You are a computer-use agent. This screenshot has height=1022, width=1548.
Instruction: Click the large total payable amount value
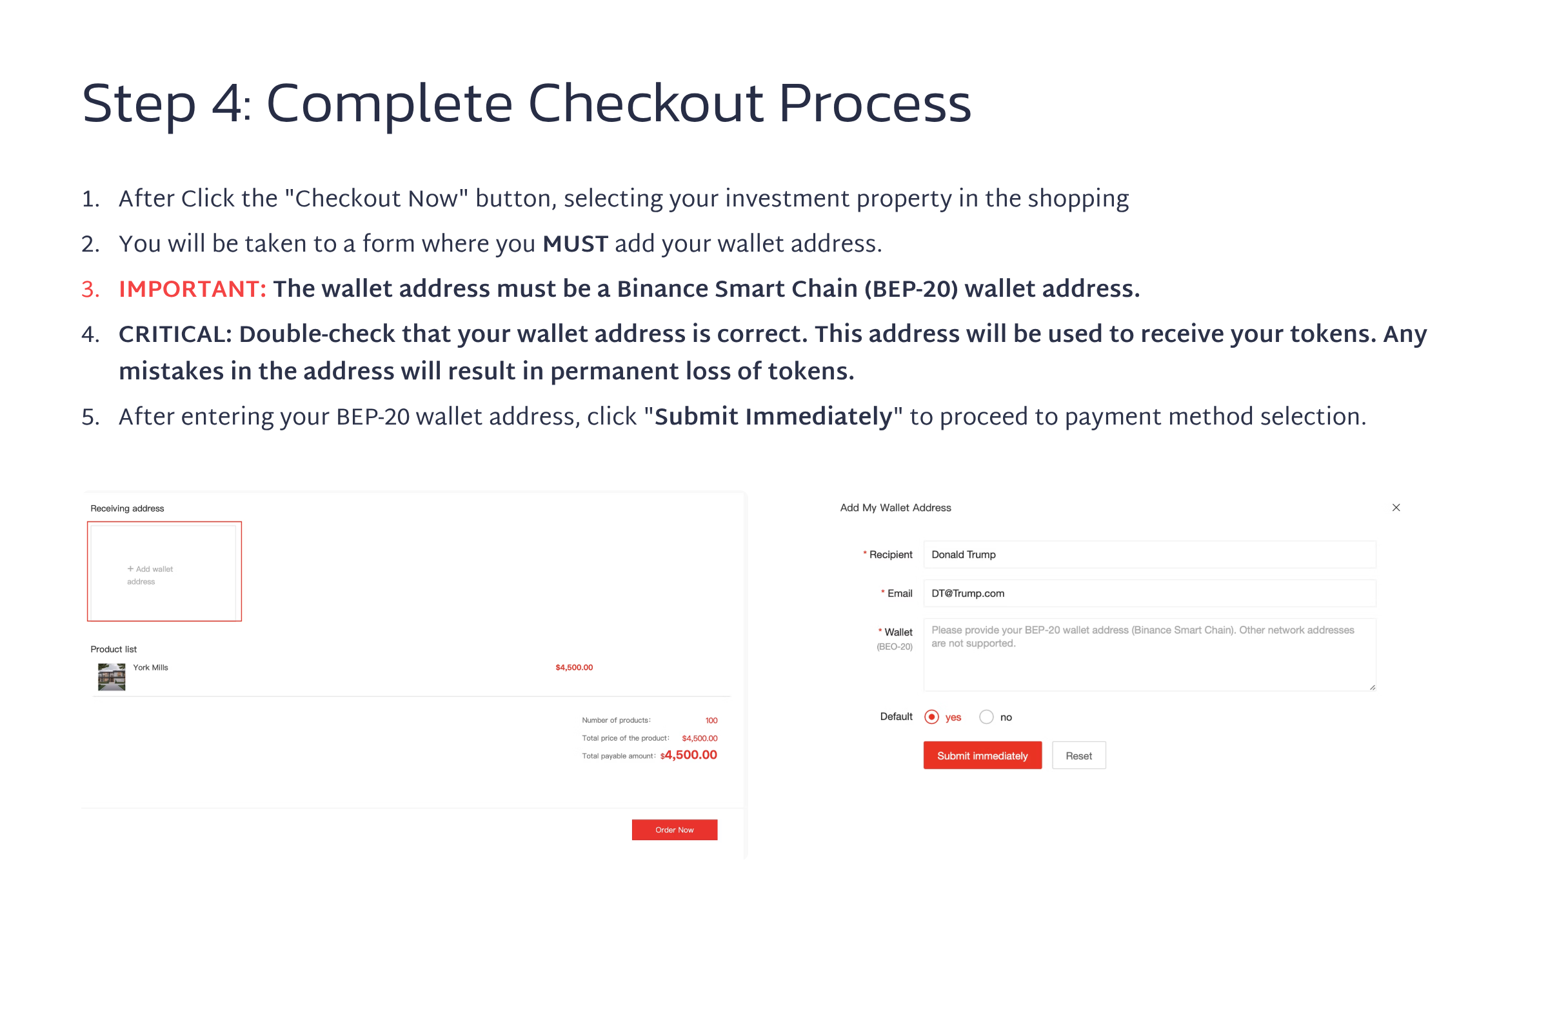690,755
